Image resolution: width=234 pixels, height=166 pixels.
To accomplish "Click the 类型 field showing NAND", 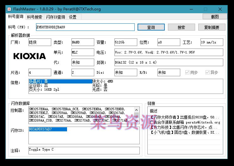I will pos(83,42).
